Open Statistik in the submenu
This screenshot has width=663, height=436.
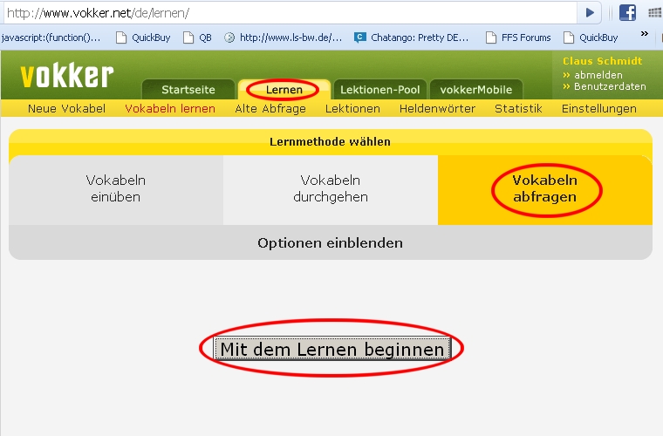click(518, 109)
